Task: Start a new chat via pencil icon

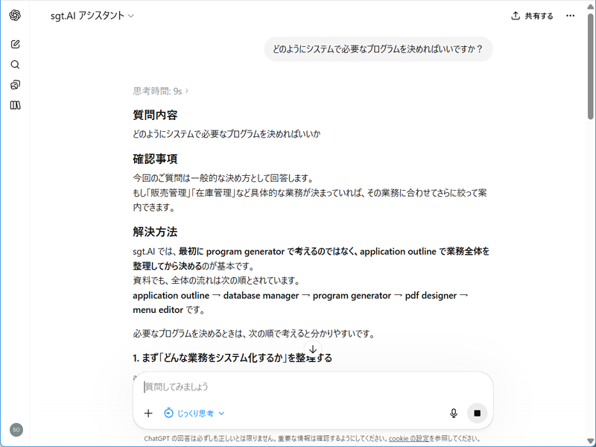Action: [15, 44]
